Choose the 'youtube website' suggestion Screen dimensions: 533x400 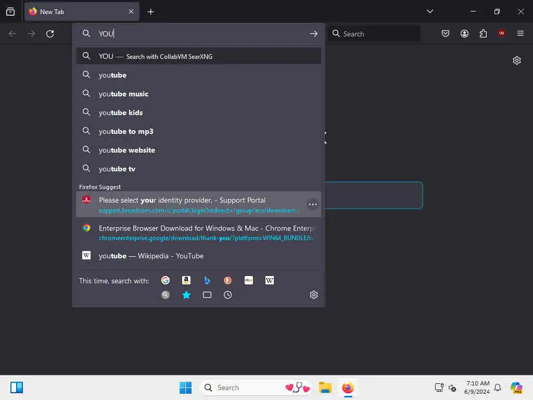point(199,150)
